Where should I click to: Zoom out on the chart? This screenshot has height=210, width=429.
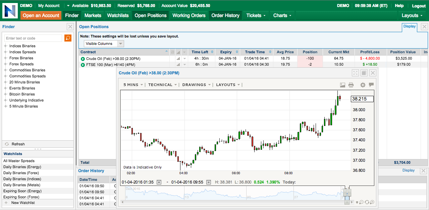[361, 202]
